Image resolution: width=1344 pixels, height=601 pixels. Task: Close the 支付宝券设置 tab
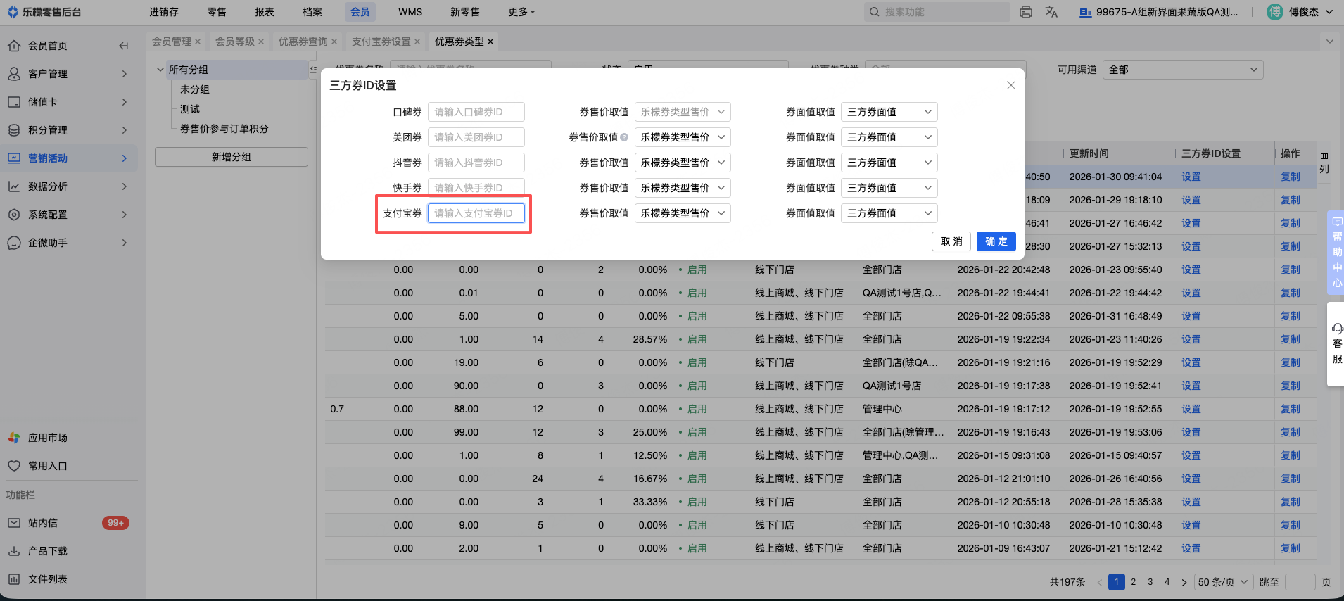tap(417, 42)
